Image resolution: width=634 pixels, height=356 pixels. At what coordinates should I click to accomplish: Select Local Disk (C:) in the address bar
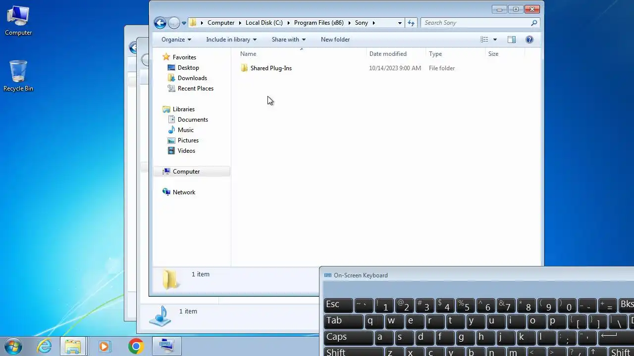pos(264,23)
